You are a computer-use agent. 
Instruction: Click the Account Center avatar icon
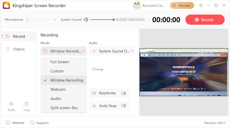[137, 5]
